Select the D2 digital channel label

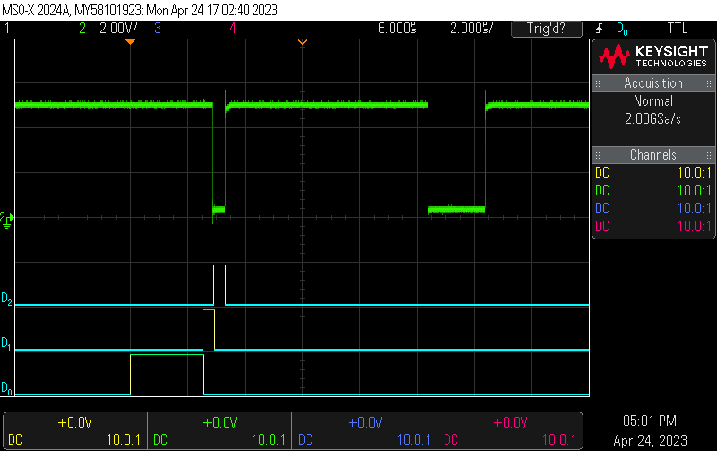pos(6,299)
